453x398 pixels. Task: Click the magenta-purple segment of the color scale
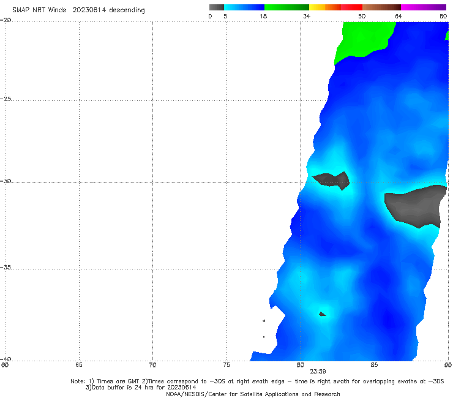click(424, 7)
